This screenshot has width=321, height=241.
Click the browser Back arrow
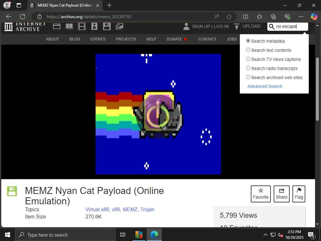8,17
